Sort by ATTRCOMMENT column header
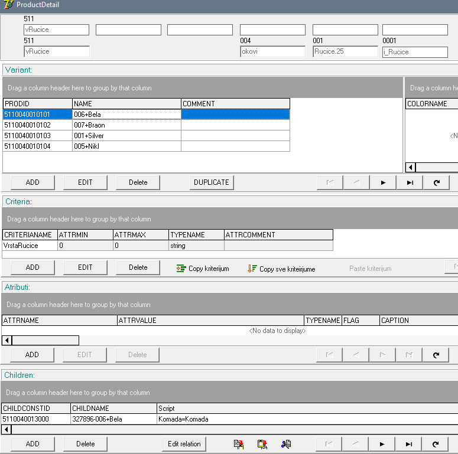 pos(279,235)
